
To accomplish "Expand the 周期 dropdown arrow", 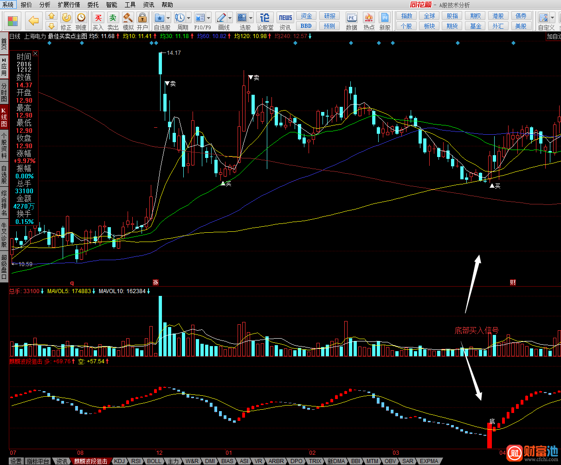I will click(x=188, y=18).
